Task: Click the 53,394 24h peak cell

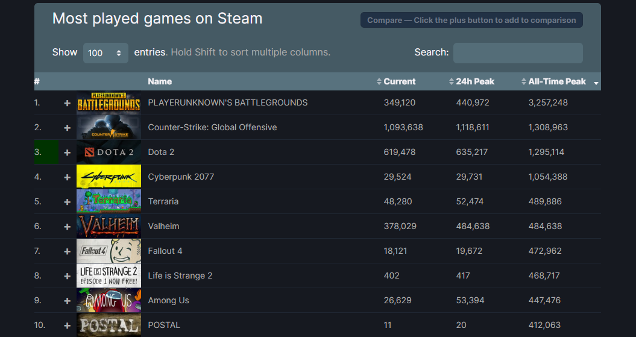Action: click(x=470, y=300)
